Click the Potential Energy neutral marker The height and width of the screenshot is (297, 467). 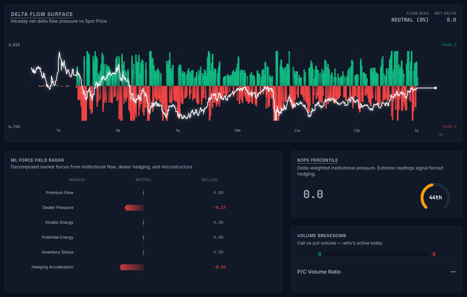click(x=143, y=237)
